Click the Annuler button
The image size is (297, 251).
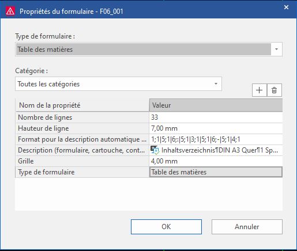(247, 227)
